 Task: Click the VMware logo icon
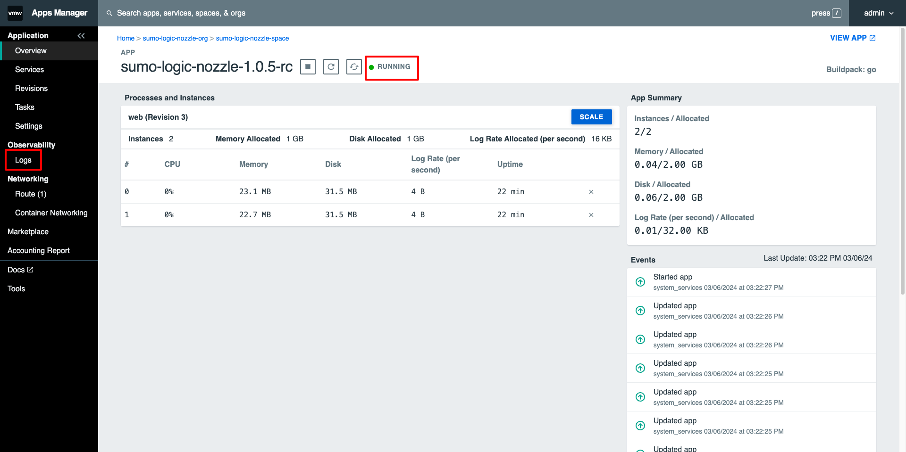[15, 13]
